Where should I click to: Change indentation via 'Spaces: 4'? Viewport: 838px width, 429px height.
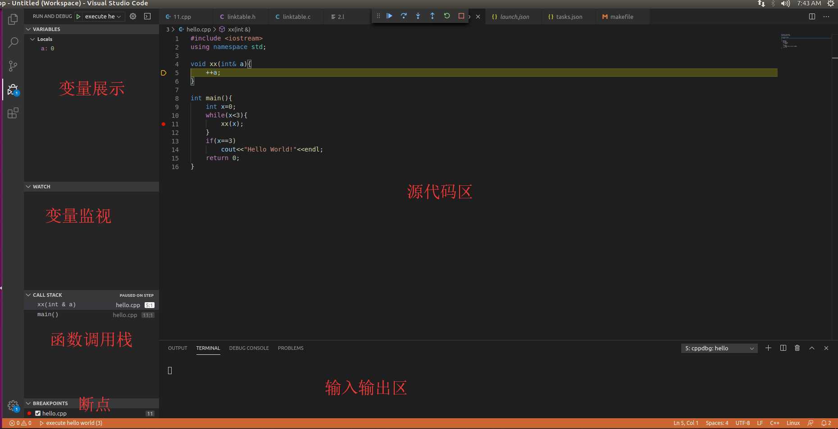coord(717,423)
